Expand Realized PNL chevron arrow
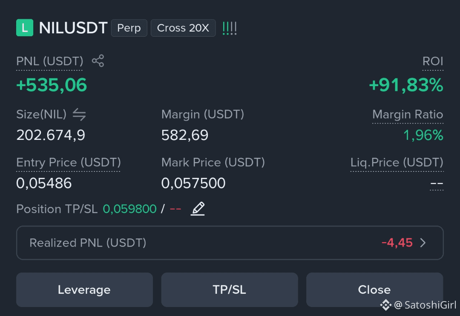 pos(423,243)
